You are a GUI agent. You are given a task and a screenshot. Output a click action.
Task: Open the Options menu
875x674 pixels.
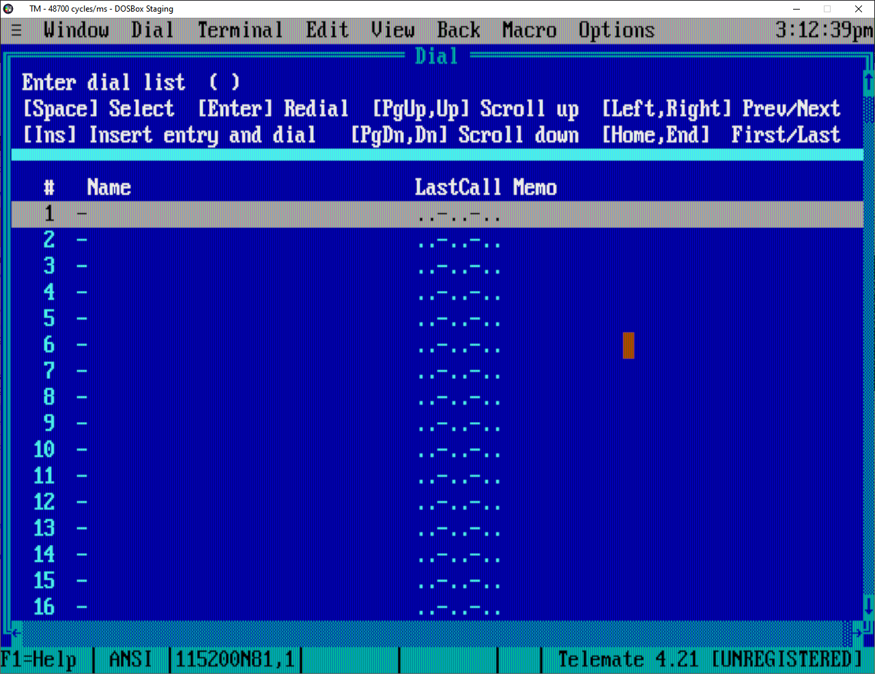(x=616, y=30)
